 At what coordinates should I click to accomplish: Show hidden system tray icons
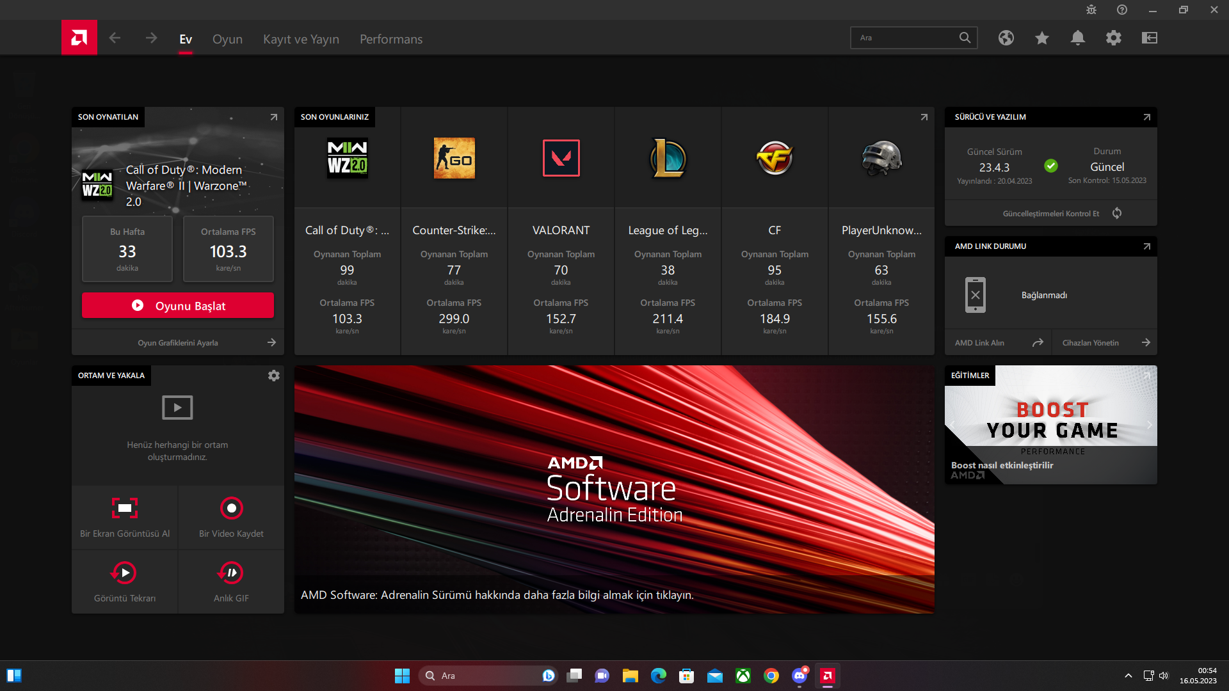(1129, 676)
